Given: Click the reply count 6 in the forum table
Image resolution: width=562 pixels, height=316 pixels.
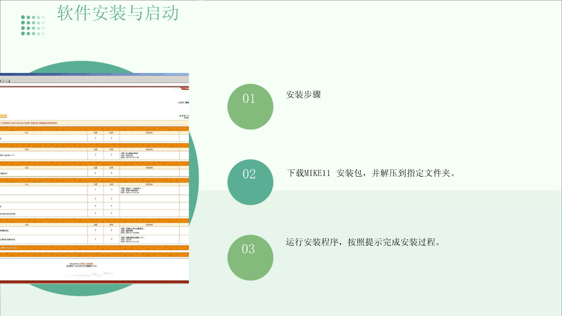Looking at the screenshot, I should tap(112, 155).
